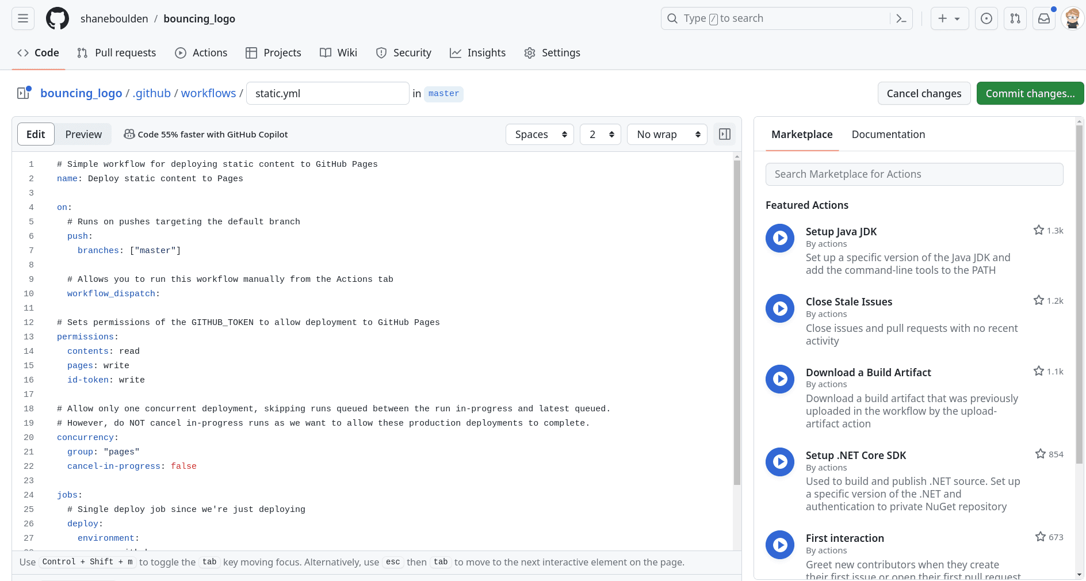Open the repository Settings tab
This screenshot has height=581, width=1086.
552,53
